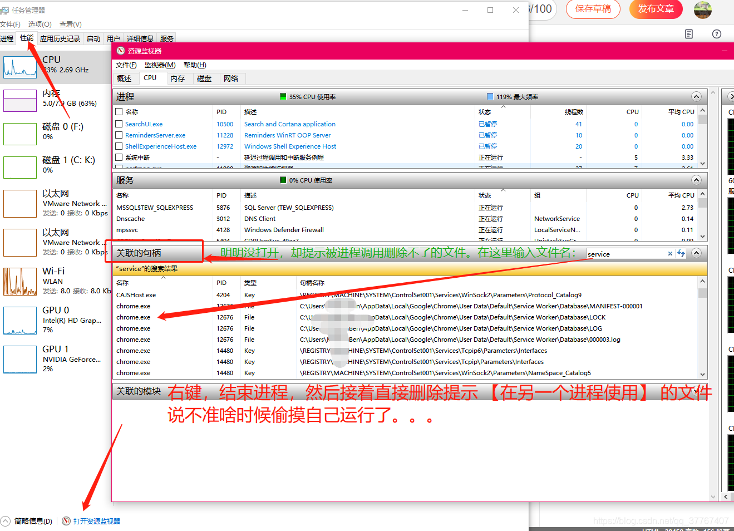Check the ShellExperienceHost.exe checkbox
Image resolution: width=734 pixels, height=531 pixels.
119,146
